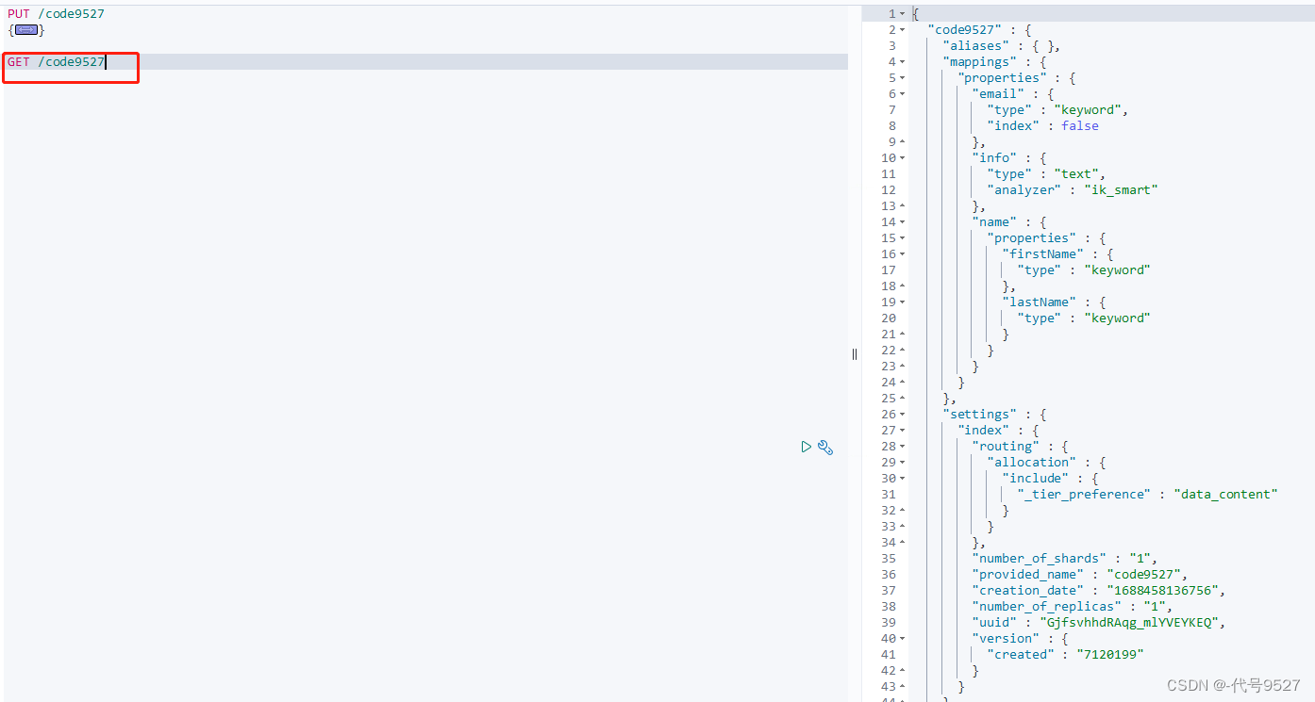Collapse nested "properties" on line 15
Image resolution: width=1315 pixels, height=702 pixels.
click(903, 237)
